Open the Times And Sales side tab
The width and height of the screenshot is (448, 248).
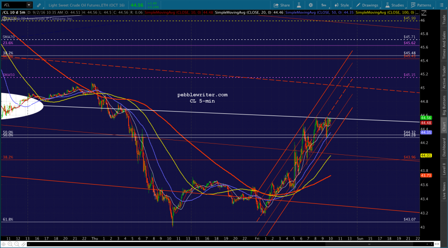click(444, 43)
